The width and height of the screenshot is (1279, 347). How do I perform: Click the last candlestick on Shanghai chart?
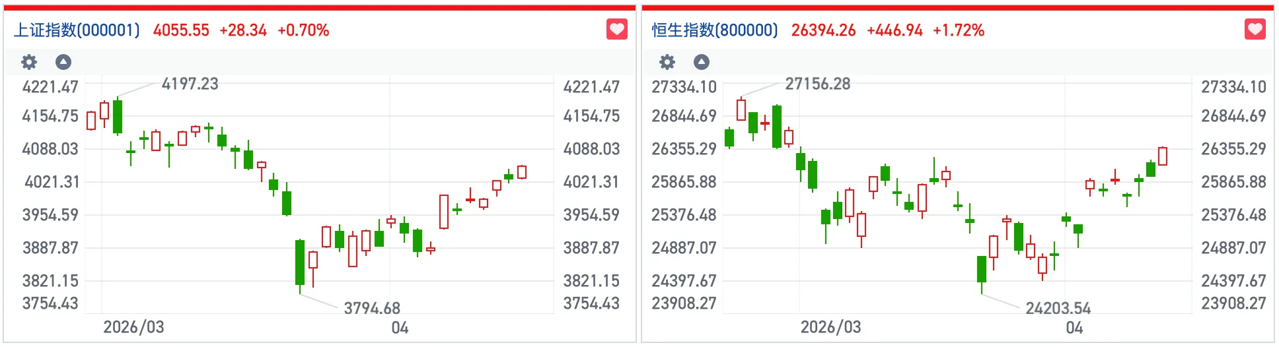click(x=522, y=172)
